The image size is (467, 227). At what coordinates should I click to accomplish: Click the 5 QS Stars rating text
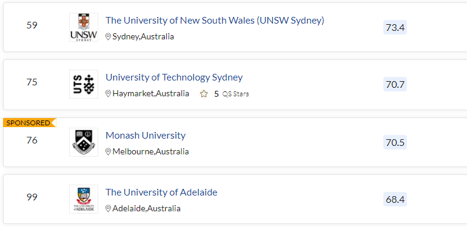(x=232, y=94)
